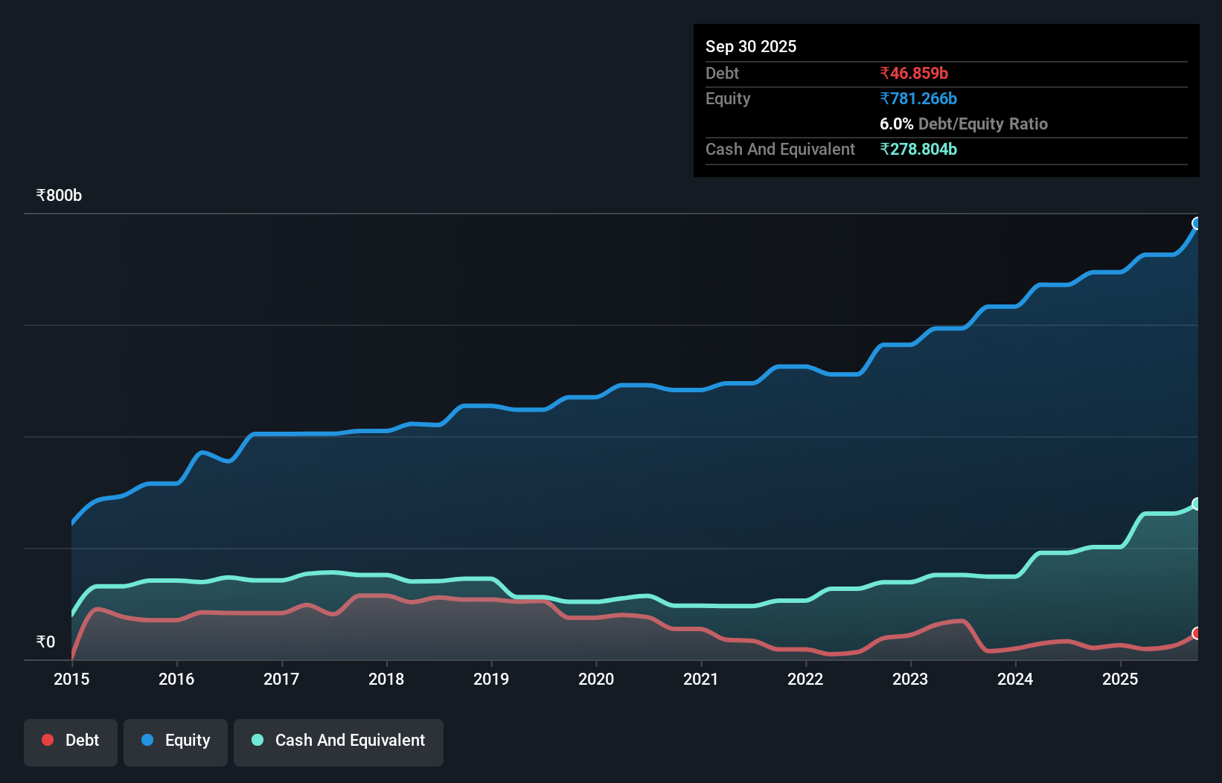Screen dimensions: 1222x783
Task: Select the 2025 label on the timeline
Action: click(1121, 679)
